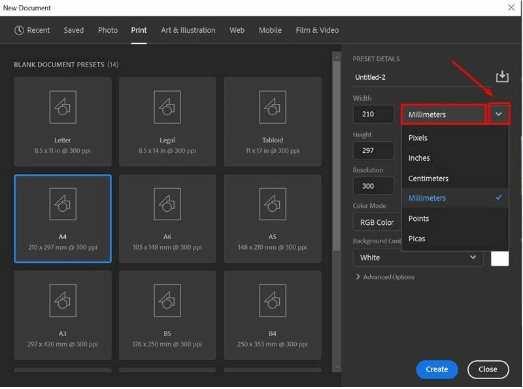Switch to the Mobile tab
Image resolution: width=523 pixels, height=389 pixels.
click(x=270, y=30)
